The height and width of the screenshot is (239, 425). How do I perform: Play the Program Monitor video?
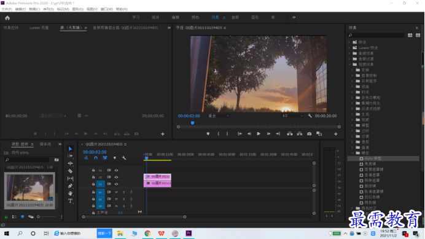[259, 134]
